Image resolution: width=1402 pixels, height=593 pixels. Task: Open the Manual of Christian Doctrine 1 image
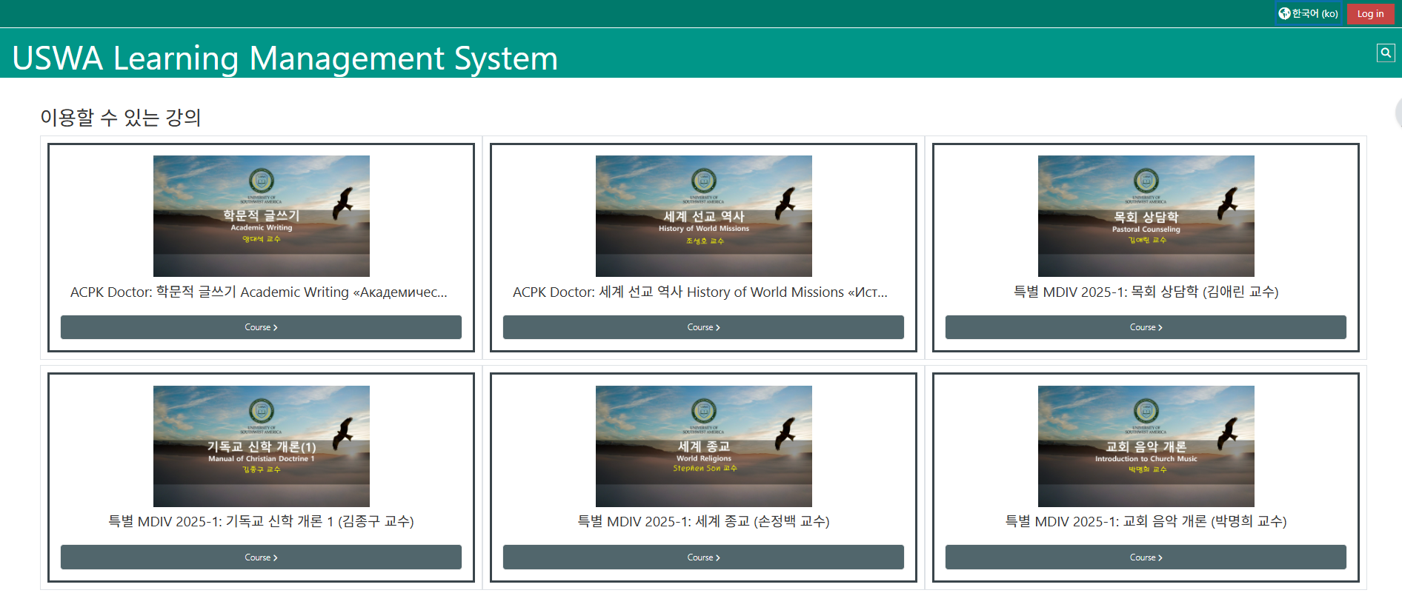tap(261, 446)
